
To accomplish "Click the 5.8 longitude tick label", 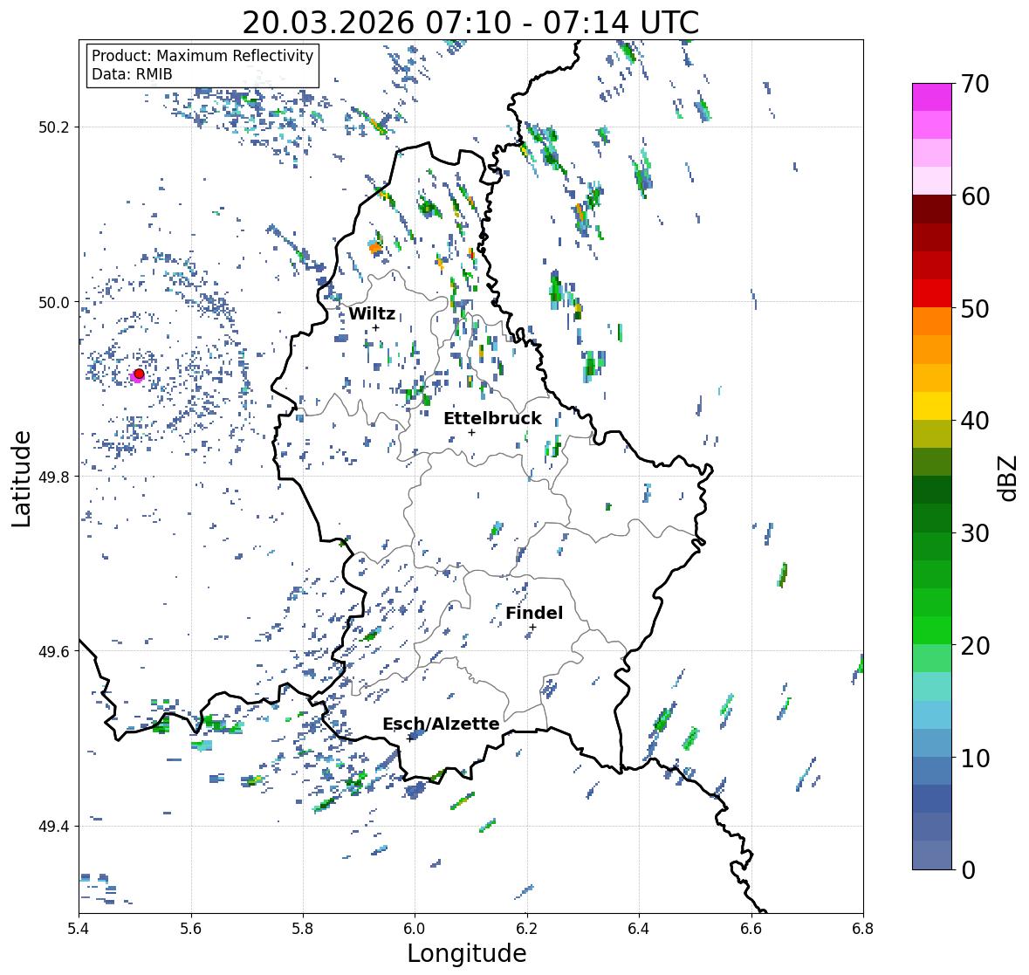I will pos(303,929).
